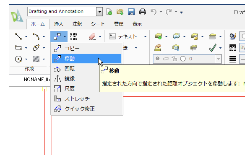Print the drawing with the printer icon
The width and height of the screenshot is (245, 155).
click(x=143, y=12)
